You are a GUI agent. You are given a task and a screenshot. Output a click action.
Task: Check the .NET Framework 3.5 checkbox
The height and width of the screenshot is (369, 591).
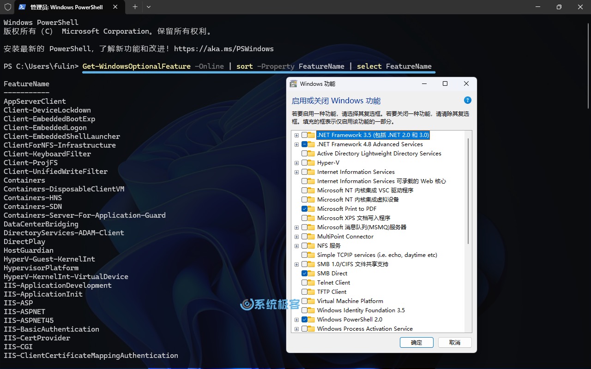[304, 135]
